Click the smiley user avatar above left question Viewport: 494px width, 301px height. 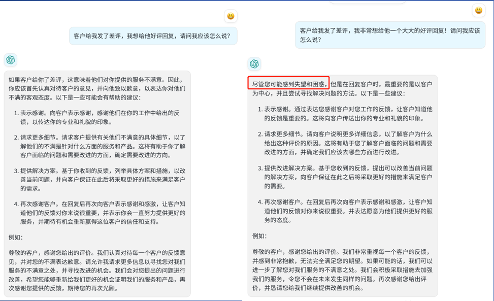(x=231, y=16)
